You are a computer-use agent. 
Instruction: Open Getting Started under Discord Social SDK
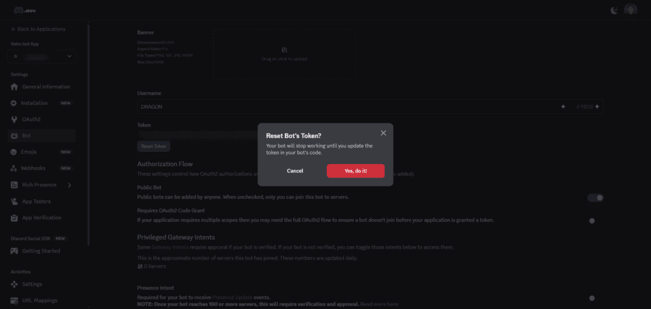41,251
